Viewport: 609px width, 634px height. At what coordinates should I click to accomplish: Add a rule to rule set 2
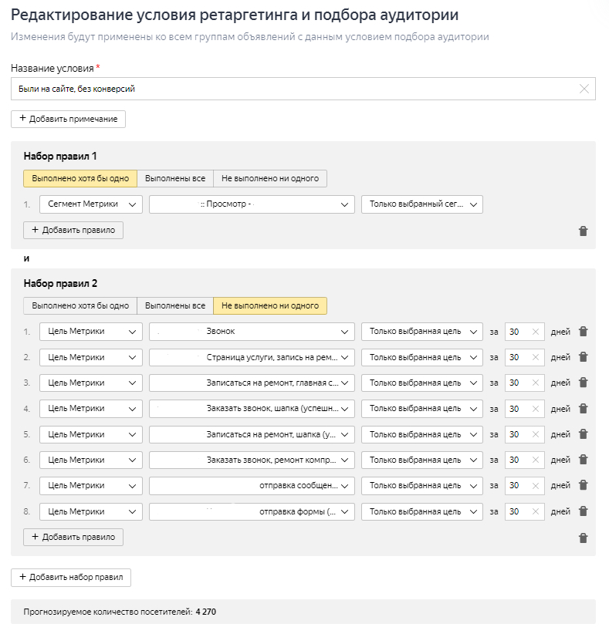[73, 537]
